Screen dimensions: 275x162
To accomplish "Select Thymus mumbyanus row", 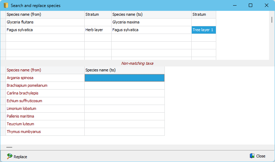I will pyautogui.click(x=45, y=132).
